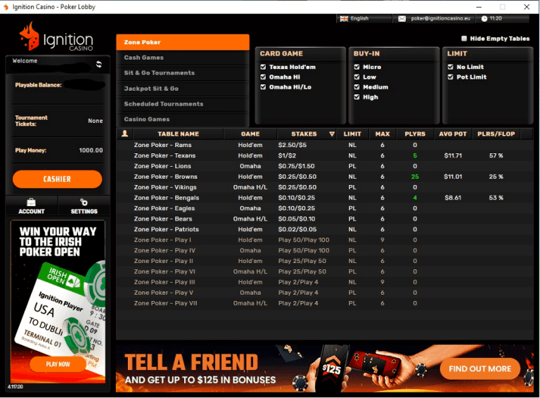540x398 pixels.
Task: Click the refresh balance icon
Action: click(99, 65)
